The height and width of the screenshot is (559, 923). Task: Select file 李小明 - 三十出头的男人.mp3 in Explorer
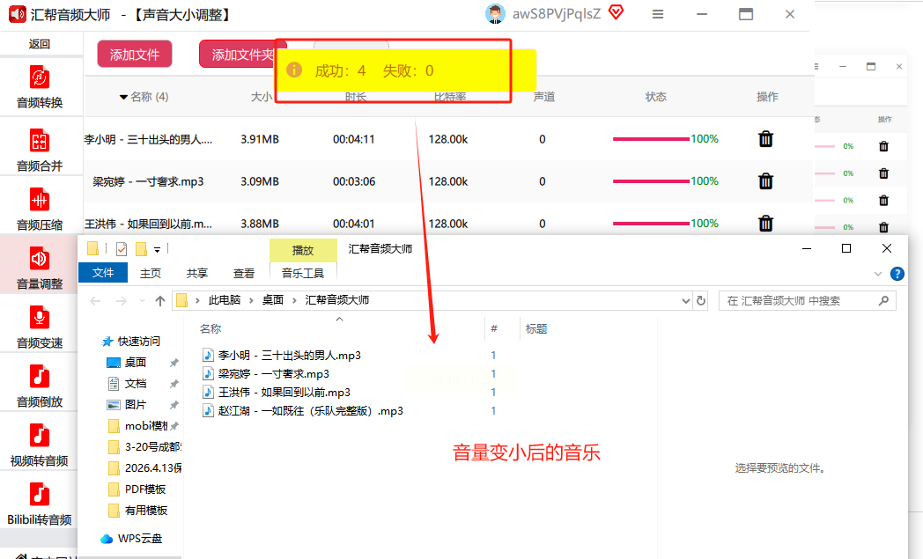[281, 356]
